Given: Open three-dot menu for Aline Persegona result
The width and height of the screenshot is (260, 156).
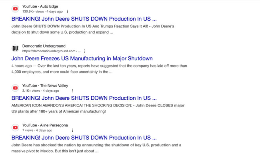Looking at the screenshot, I should pyautogui.click(x=72, y=130).
